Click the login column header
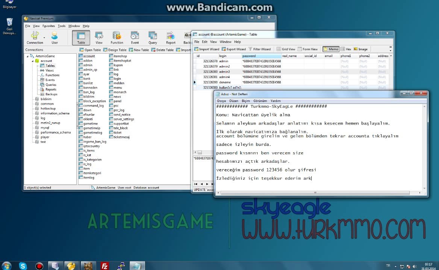The height and width of the screenshot is (270, 439). pos(230,56)
